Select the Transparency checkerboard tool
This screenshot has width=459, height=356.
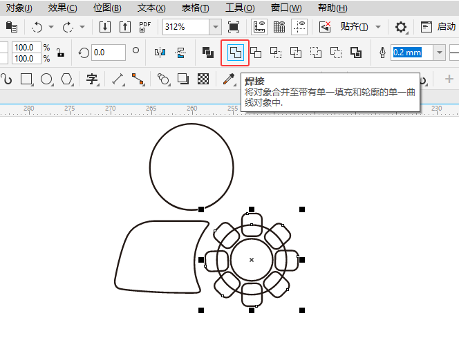click(204, 78)
